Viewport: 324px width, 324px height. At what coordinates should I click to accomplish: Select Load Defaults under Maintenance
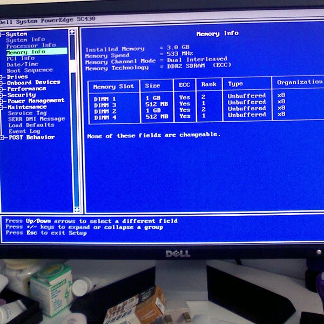coord(31,125)
